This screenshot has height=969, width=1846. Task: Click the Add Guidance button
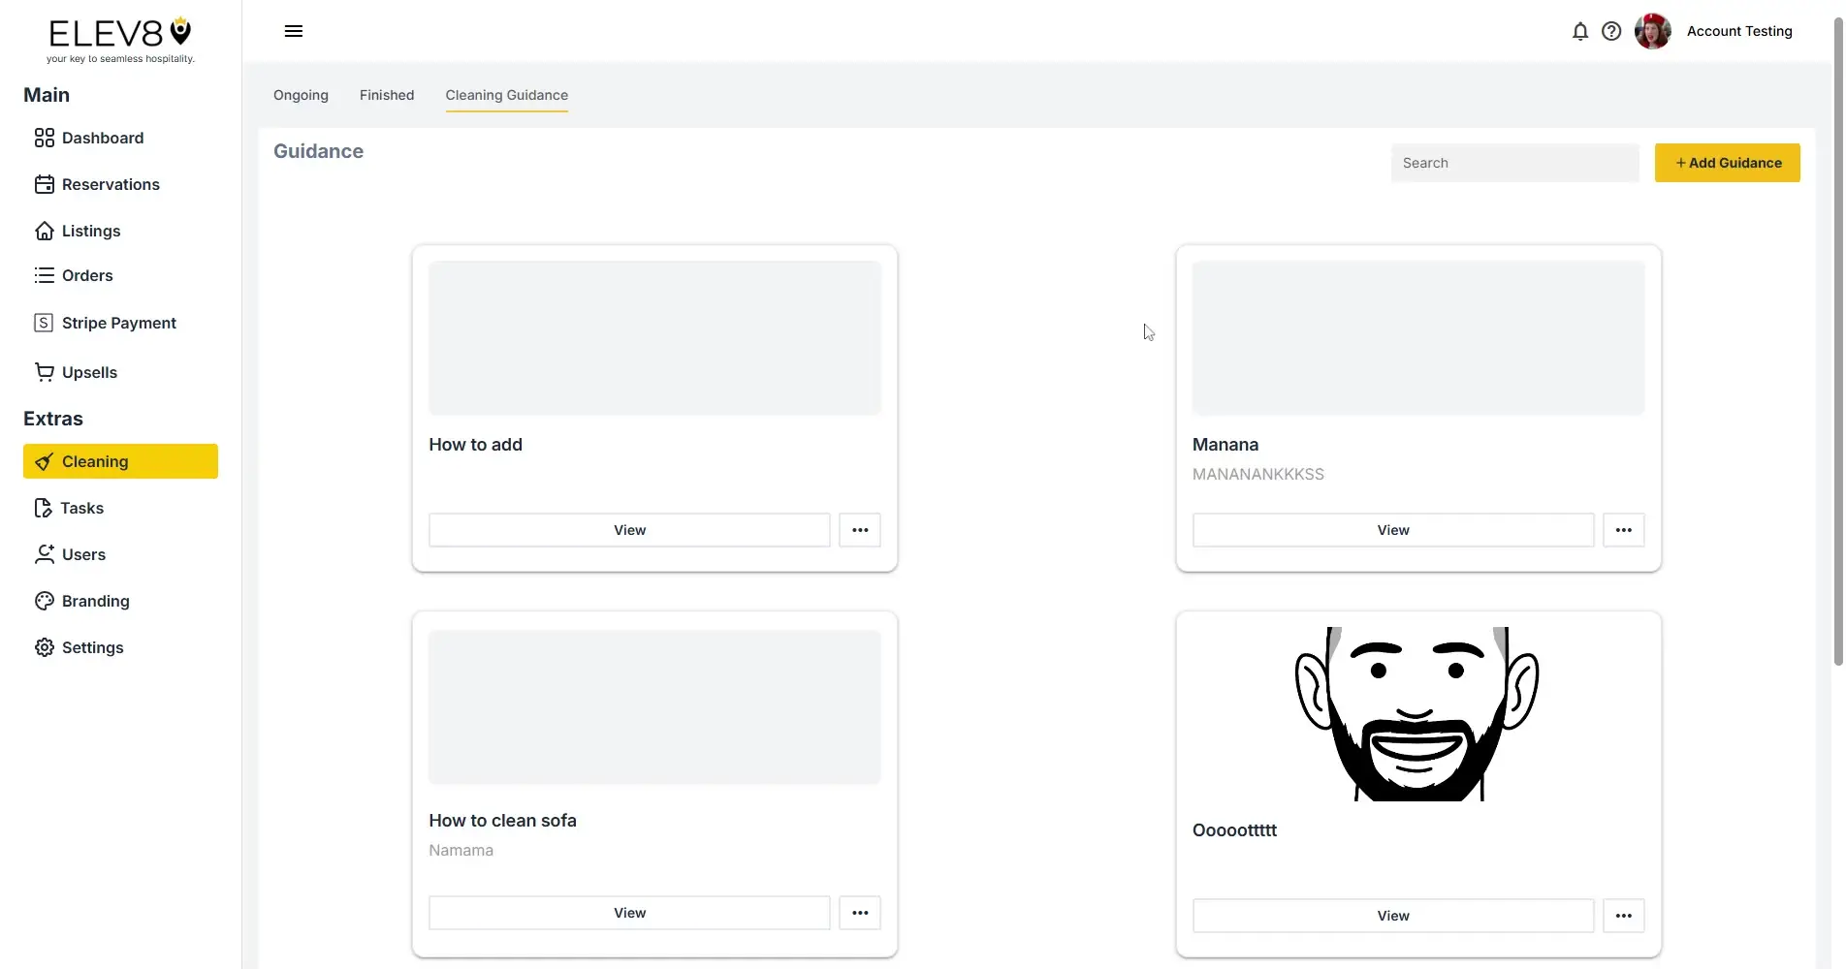pyautogui.click(x=1727, y=164)
